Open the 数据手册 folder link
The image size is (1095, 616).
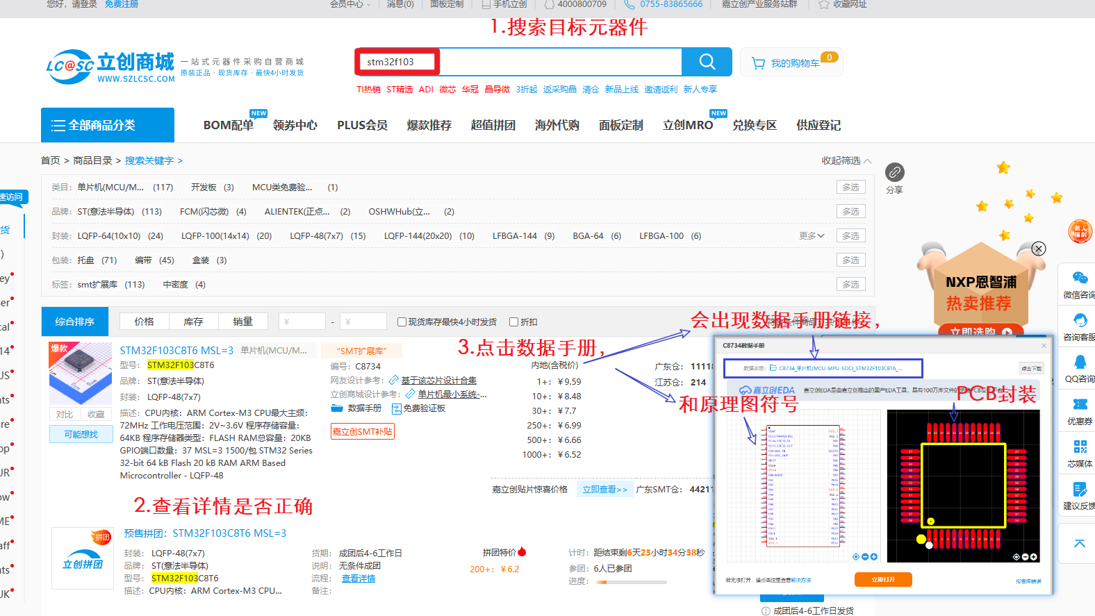356,408
